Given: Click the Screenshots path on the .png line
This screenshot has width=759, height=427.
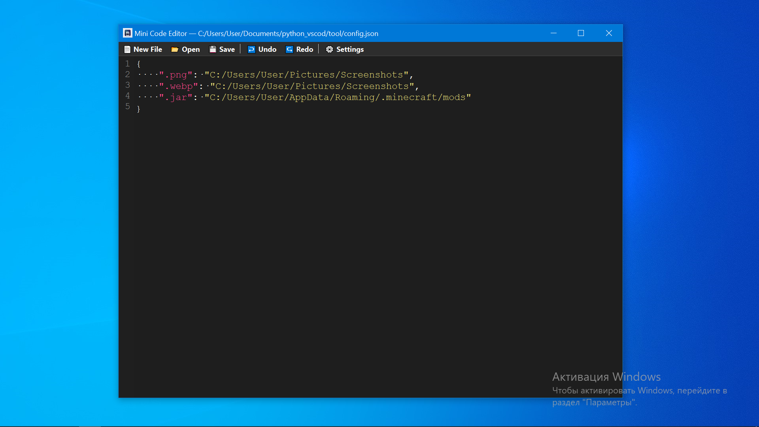Looking at the screenshot, I should coord(306,75).
